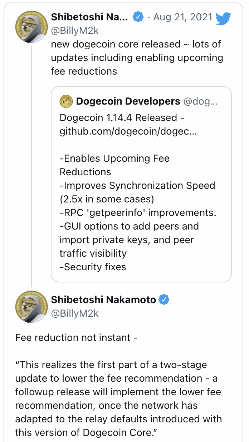The image size is (249, 442).
Task: Click the @BillyM2k handle in the reply tweet
Action: point(75,313)
